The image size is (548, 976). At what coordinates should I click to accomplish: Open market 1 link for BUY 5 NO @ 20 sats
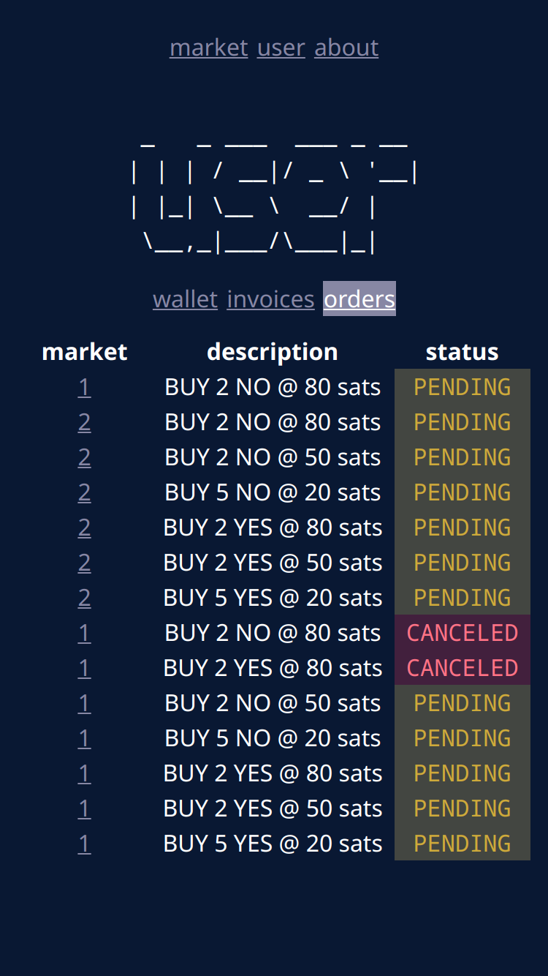pyautogui.click(x=85, y=738)
